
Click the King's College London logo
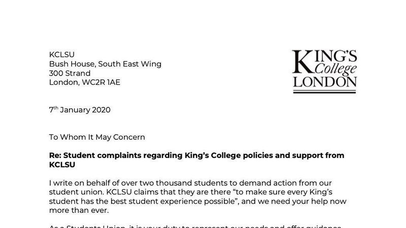click(325, 71)
